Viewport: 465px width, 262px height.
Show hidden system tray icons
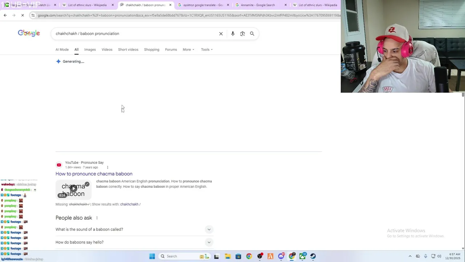(410, 256)
